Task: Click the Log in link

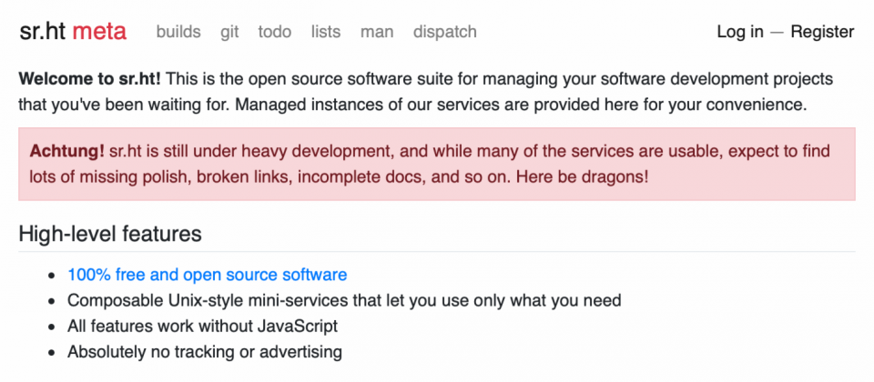Action: [x=739, y=33]
